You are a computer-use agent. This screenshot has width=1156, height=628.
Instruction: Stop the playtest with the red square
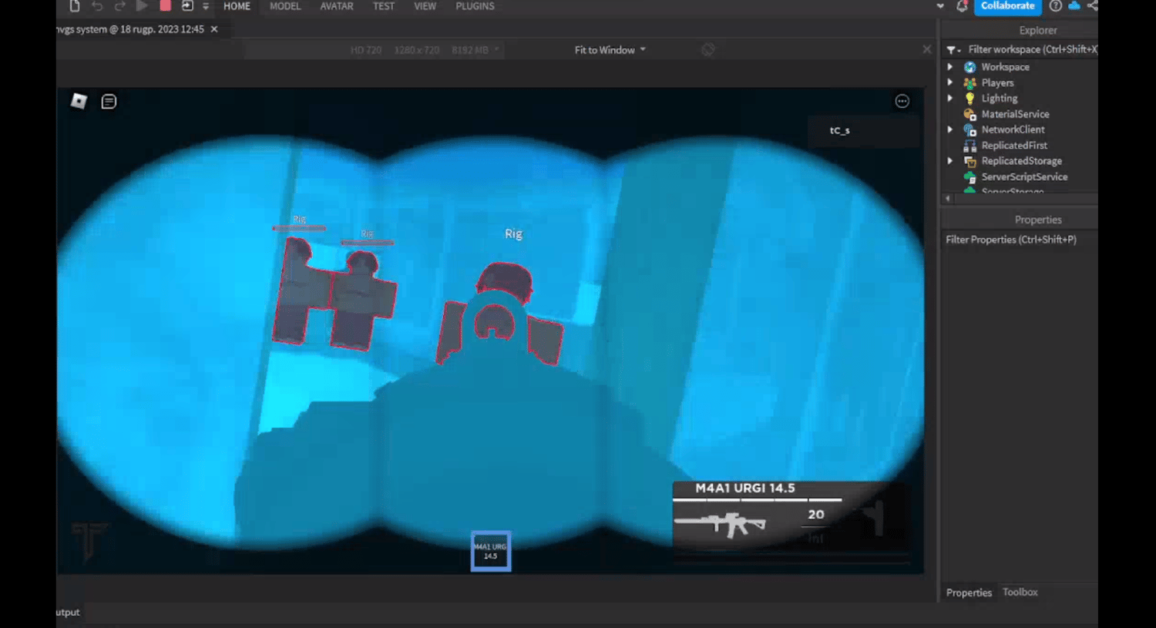pyautogui.click(x=165, y=6)
